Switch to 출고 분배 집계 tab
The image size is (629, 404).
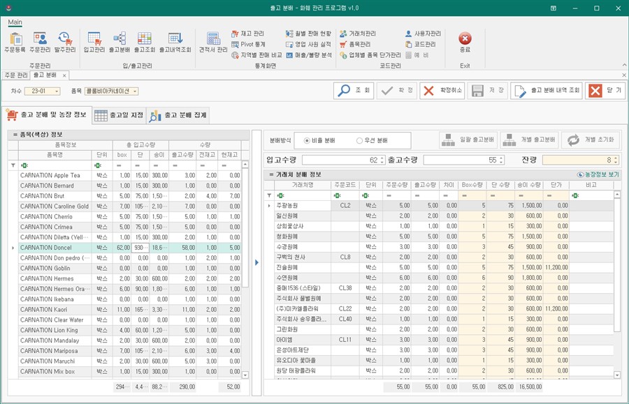178,115
